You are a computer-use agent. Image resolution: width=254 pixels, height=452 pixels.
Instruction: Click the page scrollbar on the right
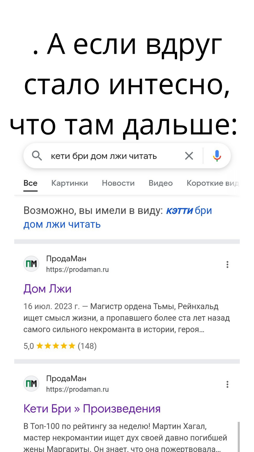click(238, 436)
